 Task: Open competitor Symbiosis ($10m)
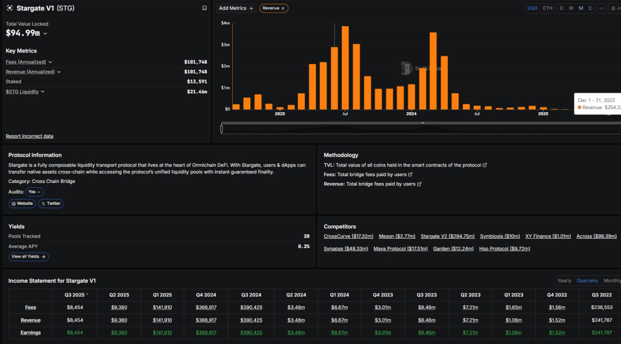tap(500, 236)
